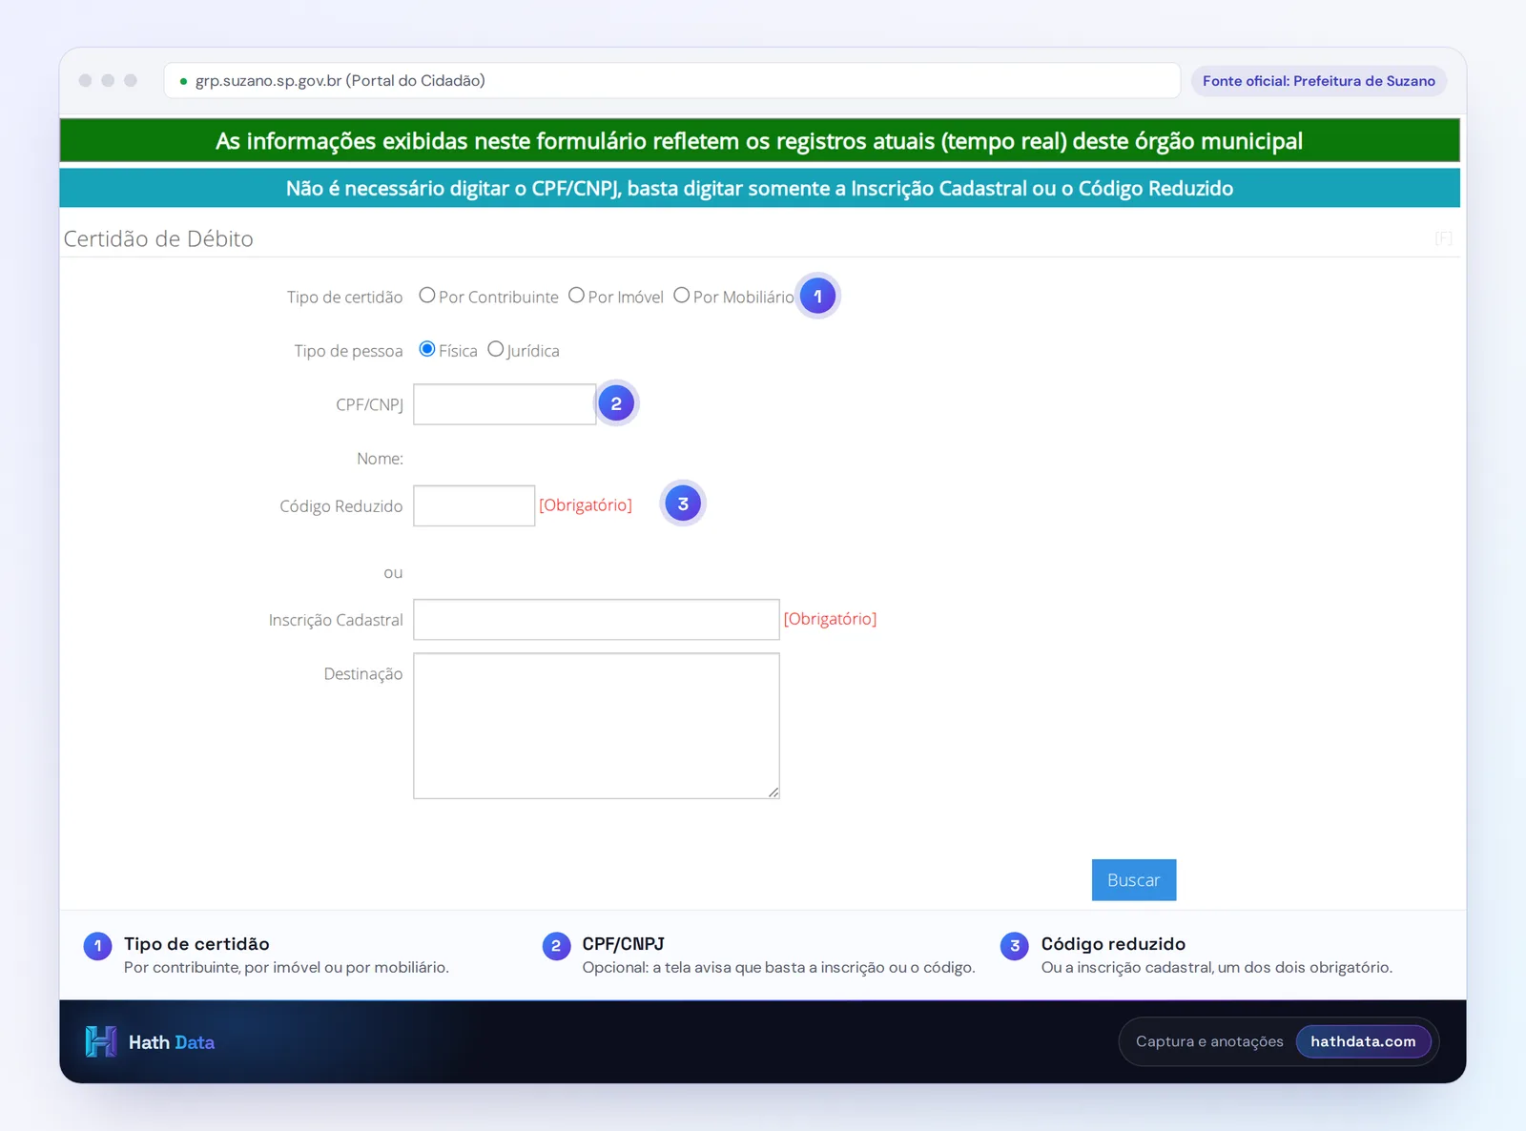Click the Inscrição Cadastral form label
The image size is (1526, 1131).
point(336,620)
